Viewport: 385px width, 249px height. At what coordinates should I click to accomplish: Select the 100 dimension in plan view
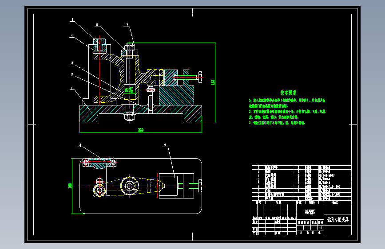70,186
